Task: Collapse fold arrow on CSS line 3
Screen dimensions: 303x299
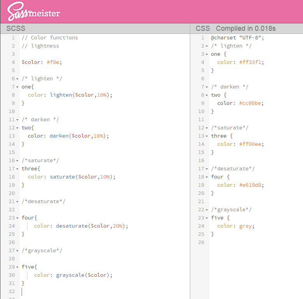Action: coord(207,55)
